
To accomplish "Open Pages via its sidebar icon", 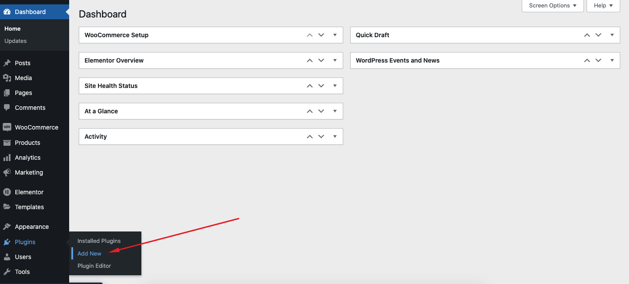I will (x=8, y=93).
